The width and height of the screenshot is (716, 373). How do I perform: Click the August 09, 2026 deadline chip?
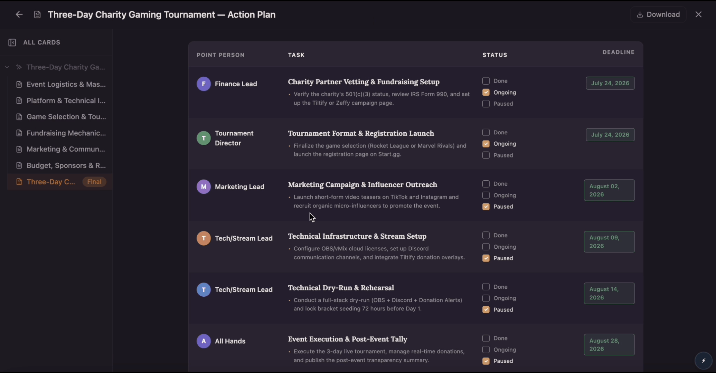click(609, 242)
